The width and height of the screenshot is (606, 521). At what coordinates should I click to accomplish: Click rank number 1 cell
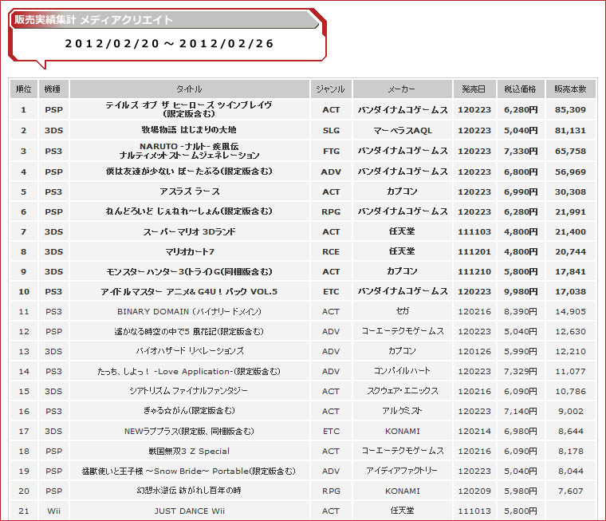point(24,110)
